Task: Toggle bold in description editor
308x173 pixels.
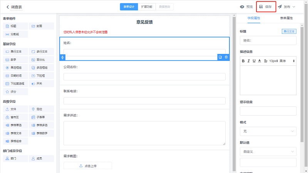Action: tap(243, 61)
